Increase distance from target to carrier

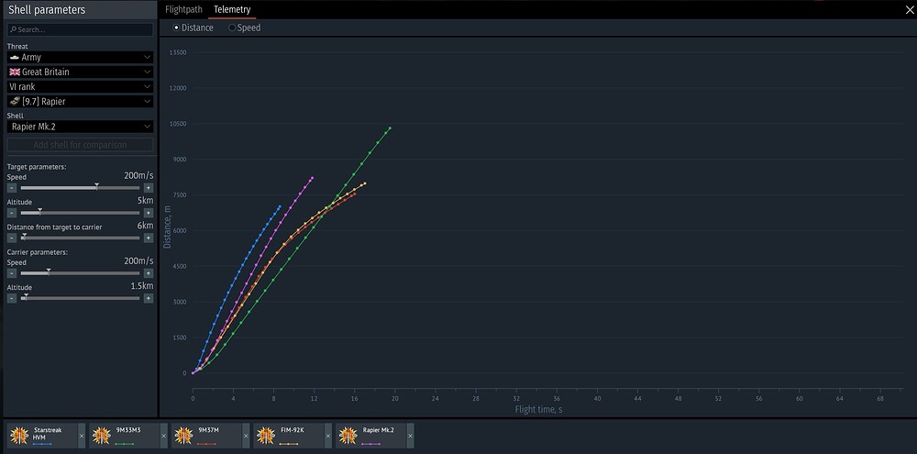tap(149, 238)
